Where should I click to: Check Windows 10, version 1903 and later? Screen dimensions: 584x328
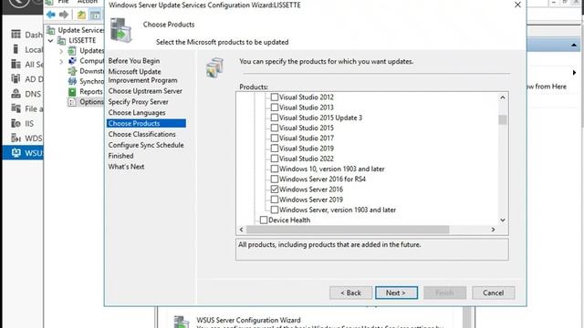(x=275, y=169)
